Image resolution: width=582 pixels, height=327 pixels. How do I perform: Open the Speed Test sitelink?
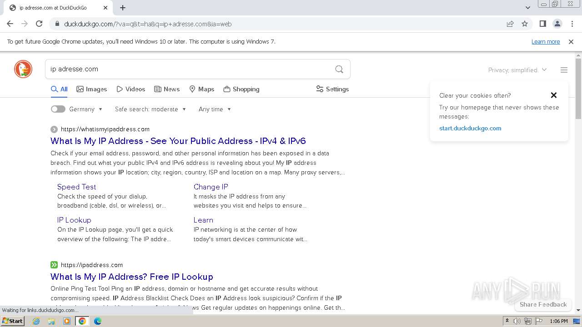[76, 187]
